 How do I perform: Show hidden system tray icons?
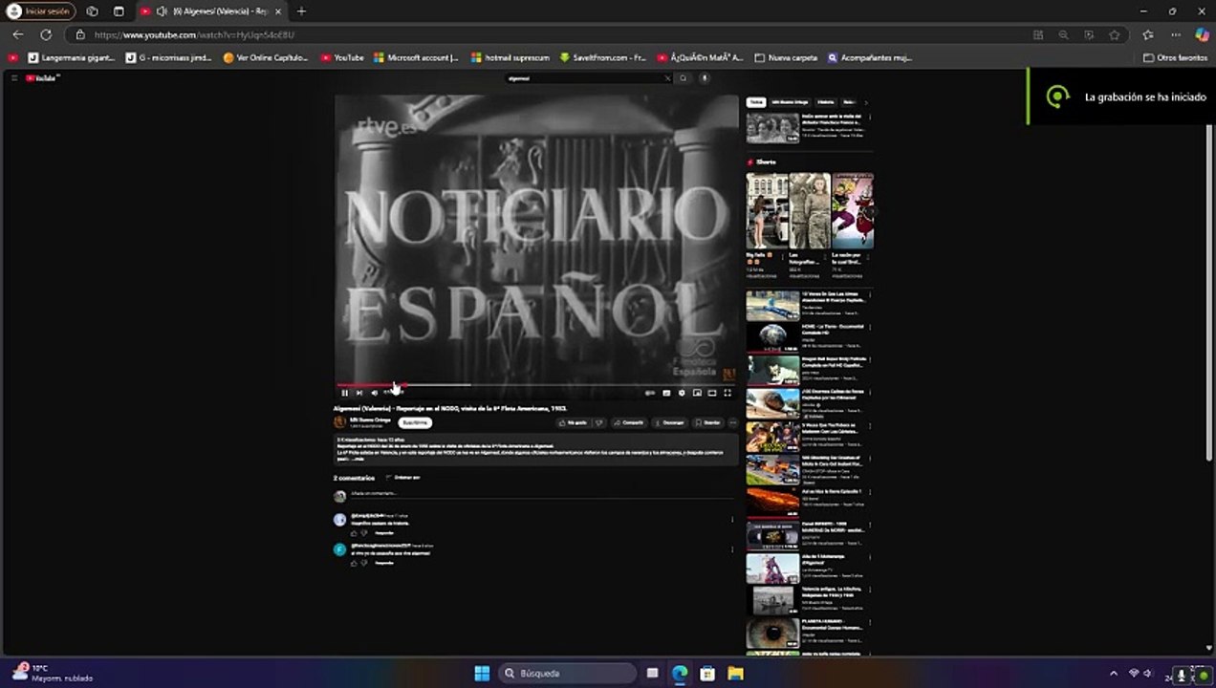(x=1113, y=673)
